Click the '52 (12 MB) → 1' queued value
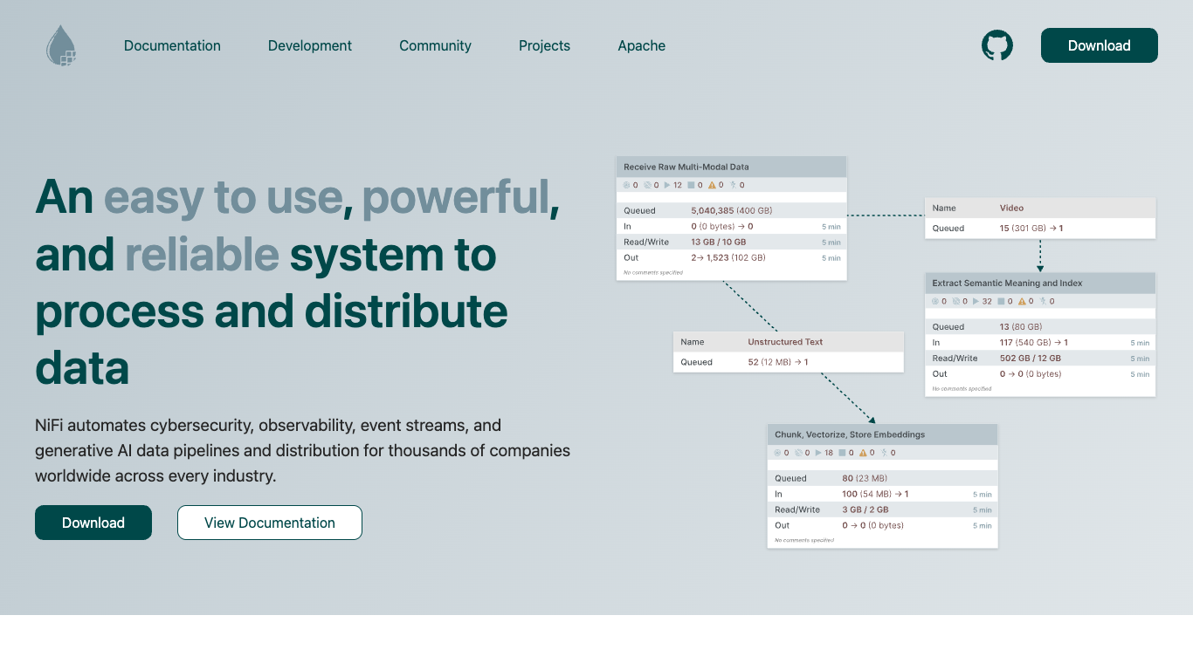The width and height of the screenshot is (1193, 670). (778, 362)
